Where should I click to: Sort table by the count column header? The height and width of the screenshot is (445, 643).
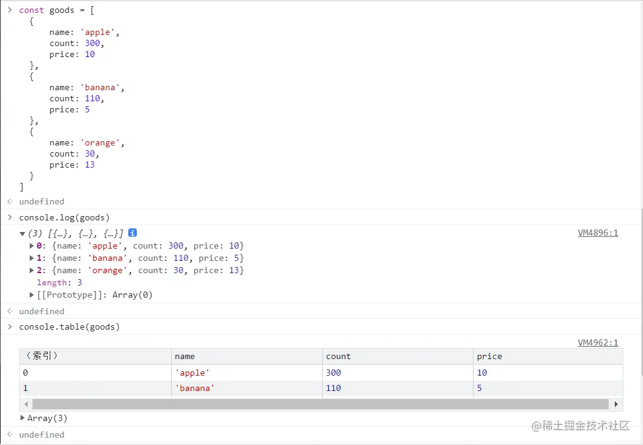pyautogui.click(x=398, y=357)
